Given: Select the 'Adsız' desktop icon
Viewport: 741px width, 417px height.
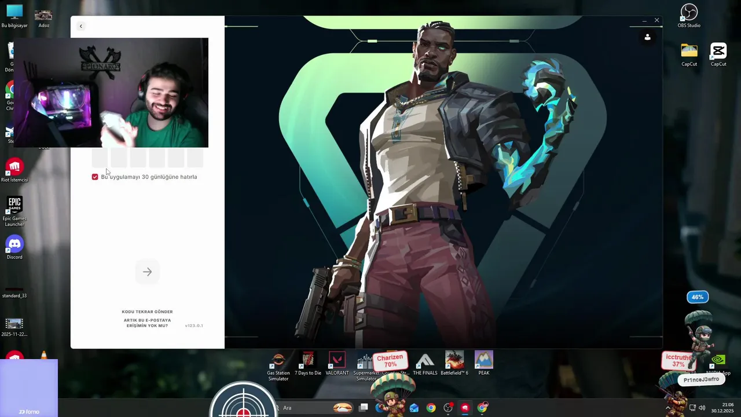Looking at the screenshot, I should (x=43, y=17).
